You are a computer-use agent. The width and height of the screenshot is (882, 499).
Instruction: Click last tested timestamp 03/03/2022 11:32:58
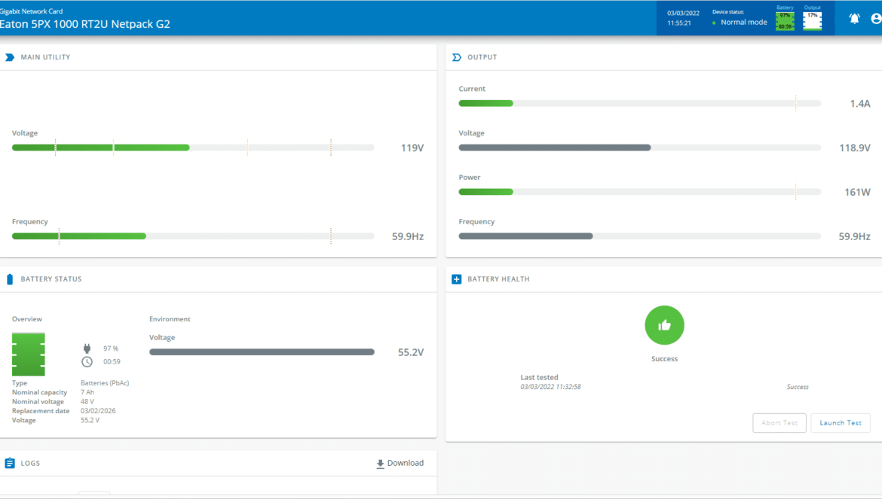(x=551, y=387)
